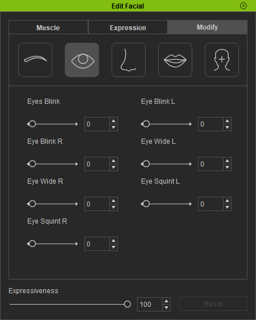Select the eye modify category icon
This screenshot has height=320, width=256.
(82, 60)
